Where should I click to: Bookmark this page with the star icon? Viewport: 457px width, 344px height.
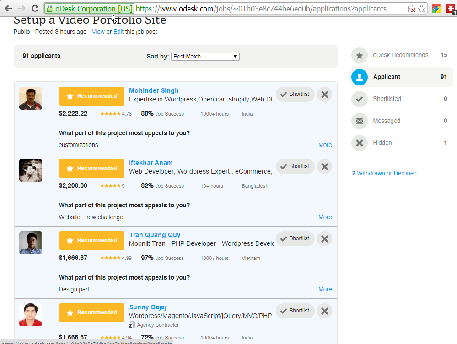(421, 9)
